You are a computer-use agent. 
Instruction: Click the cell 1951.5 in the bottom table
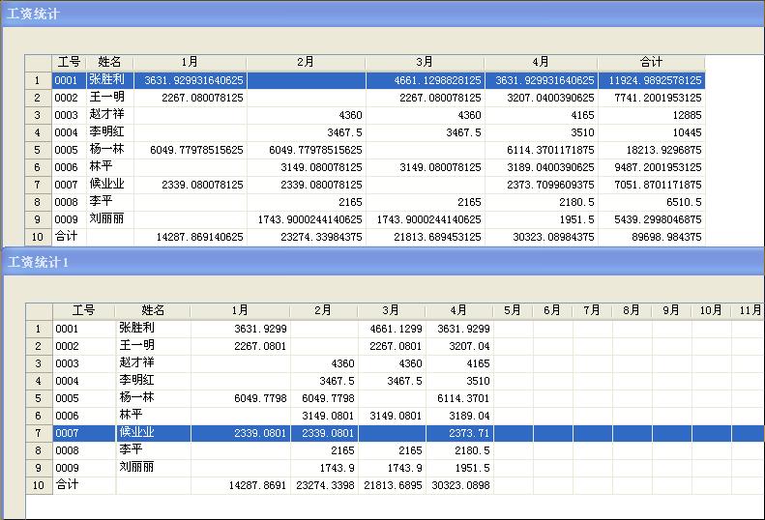(x=459, y=469)
